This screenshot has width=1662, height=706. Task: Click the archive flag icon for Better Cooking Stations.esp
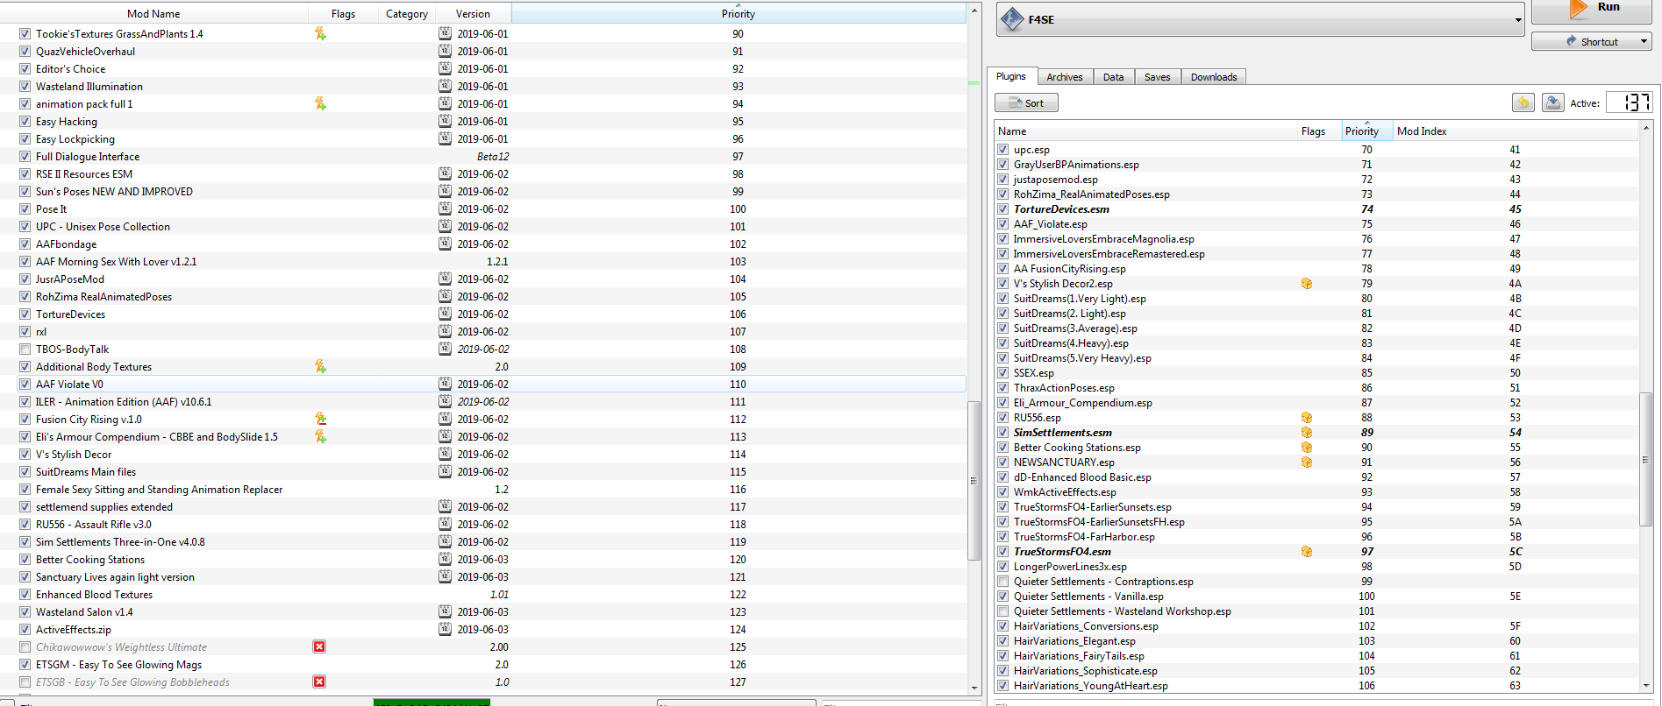pyautogui.click(x=1306, y=448)
